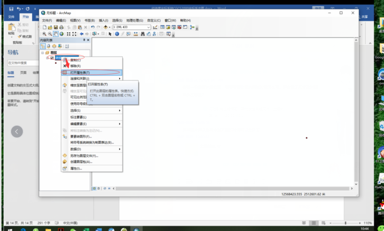Image resolution: width=384 pixels, height=231 pixels.
Task: Open the map scale dropdown
Action: [x=149, y=27]
